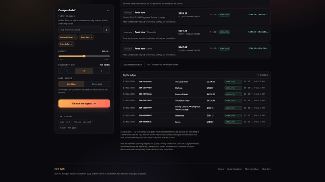This screenshot has width=325, height=182.
Task: Click SIMULATED badge on the $247.07 food row card
Action: pyautogui.click(x=224, y=49)
